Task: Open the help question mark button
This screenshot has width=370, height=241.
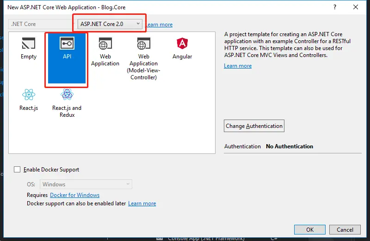Action: tap(334, 7)
